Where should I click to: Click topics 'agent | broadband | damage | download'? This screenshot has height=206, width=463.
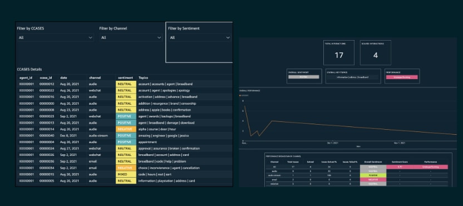click(166, 122)
